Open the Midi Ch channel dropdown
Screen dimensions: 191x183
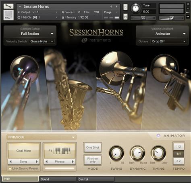point(37,17)
